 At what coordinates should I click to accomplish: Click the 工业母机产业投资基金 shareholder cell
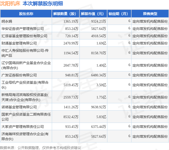(25, 85)
